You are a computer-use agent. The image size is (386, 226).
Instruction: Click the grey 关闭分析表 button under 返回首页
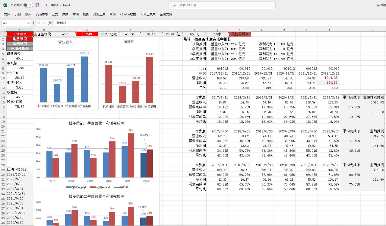(20, 49)
